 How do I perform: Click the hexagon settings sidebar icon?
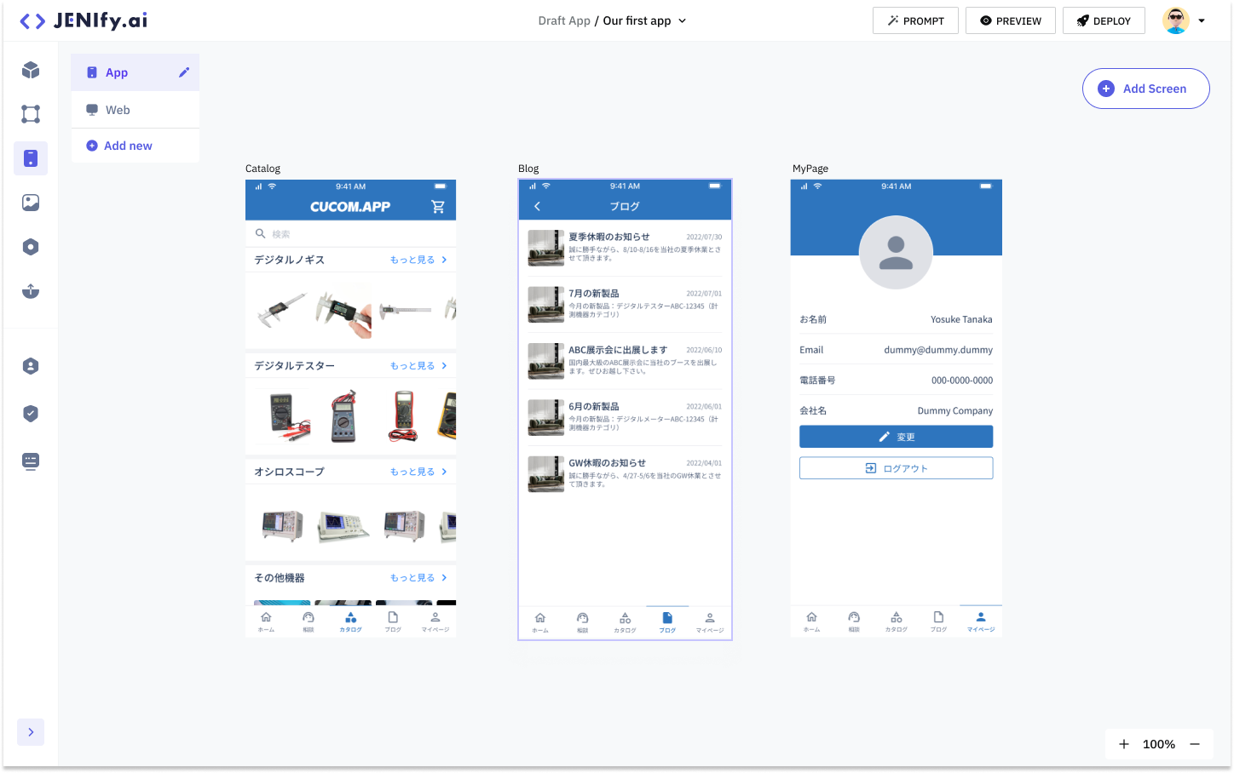31,247
